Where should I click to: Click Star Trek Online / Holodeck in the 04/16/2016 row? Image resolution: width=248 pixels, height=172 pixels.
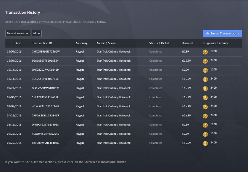click(x=114, y=116)
